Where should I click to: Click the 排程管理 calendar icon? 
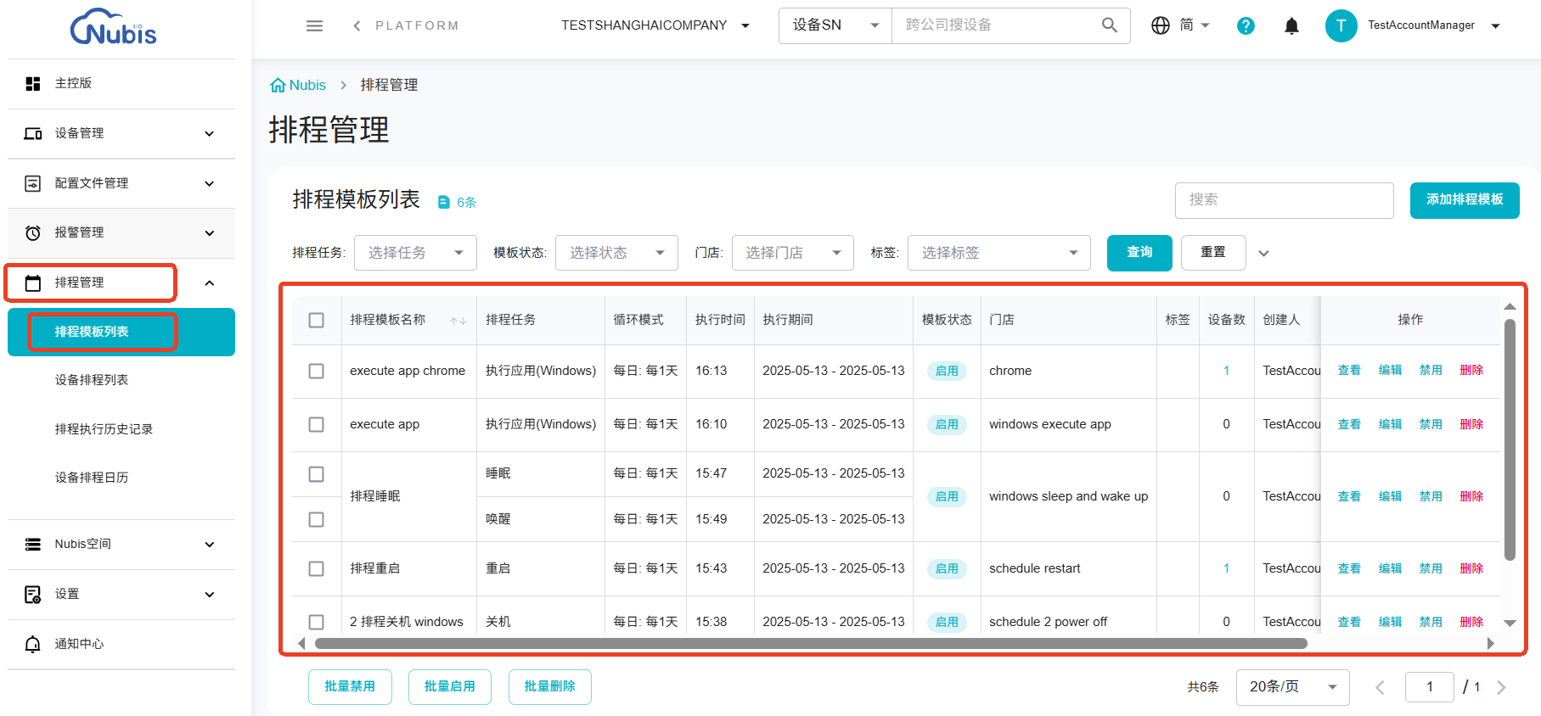click(x=33, y=282)
